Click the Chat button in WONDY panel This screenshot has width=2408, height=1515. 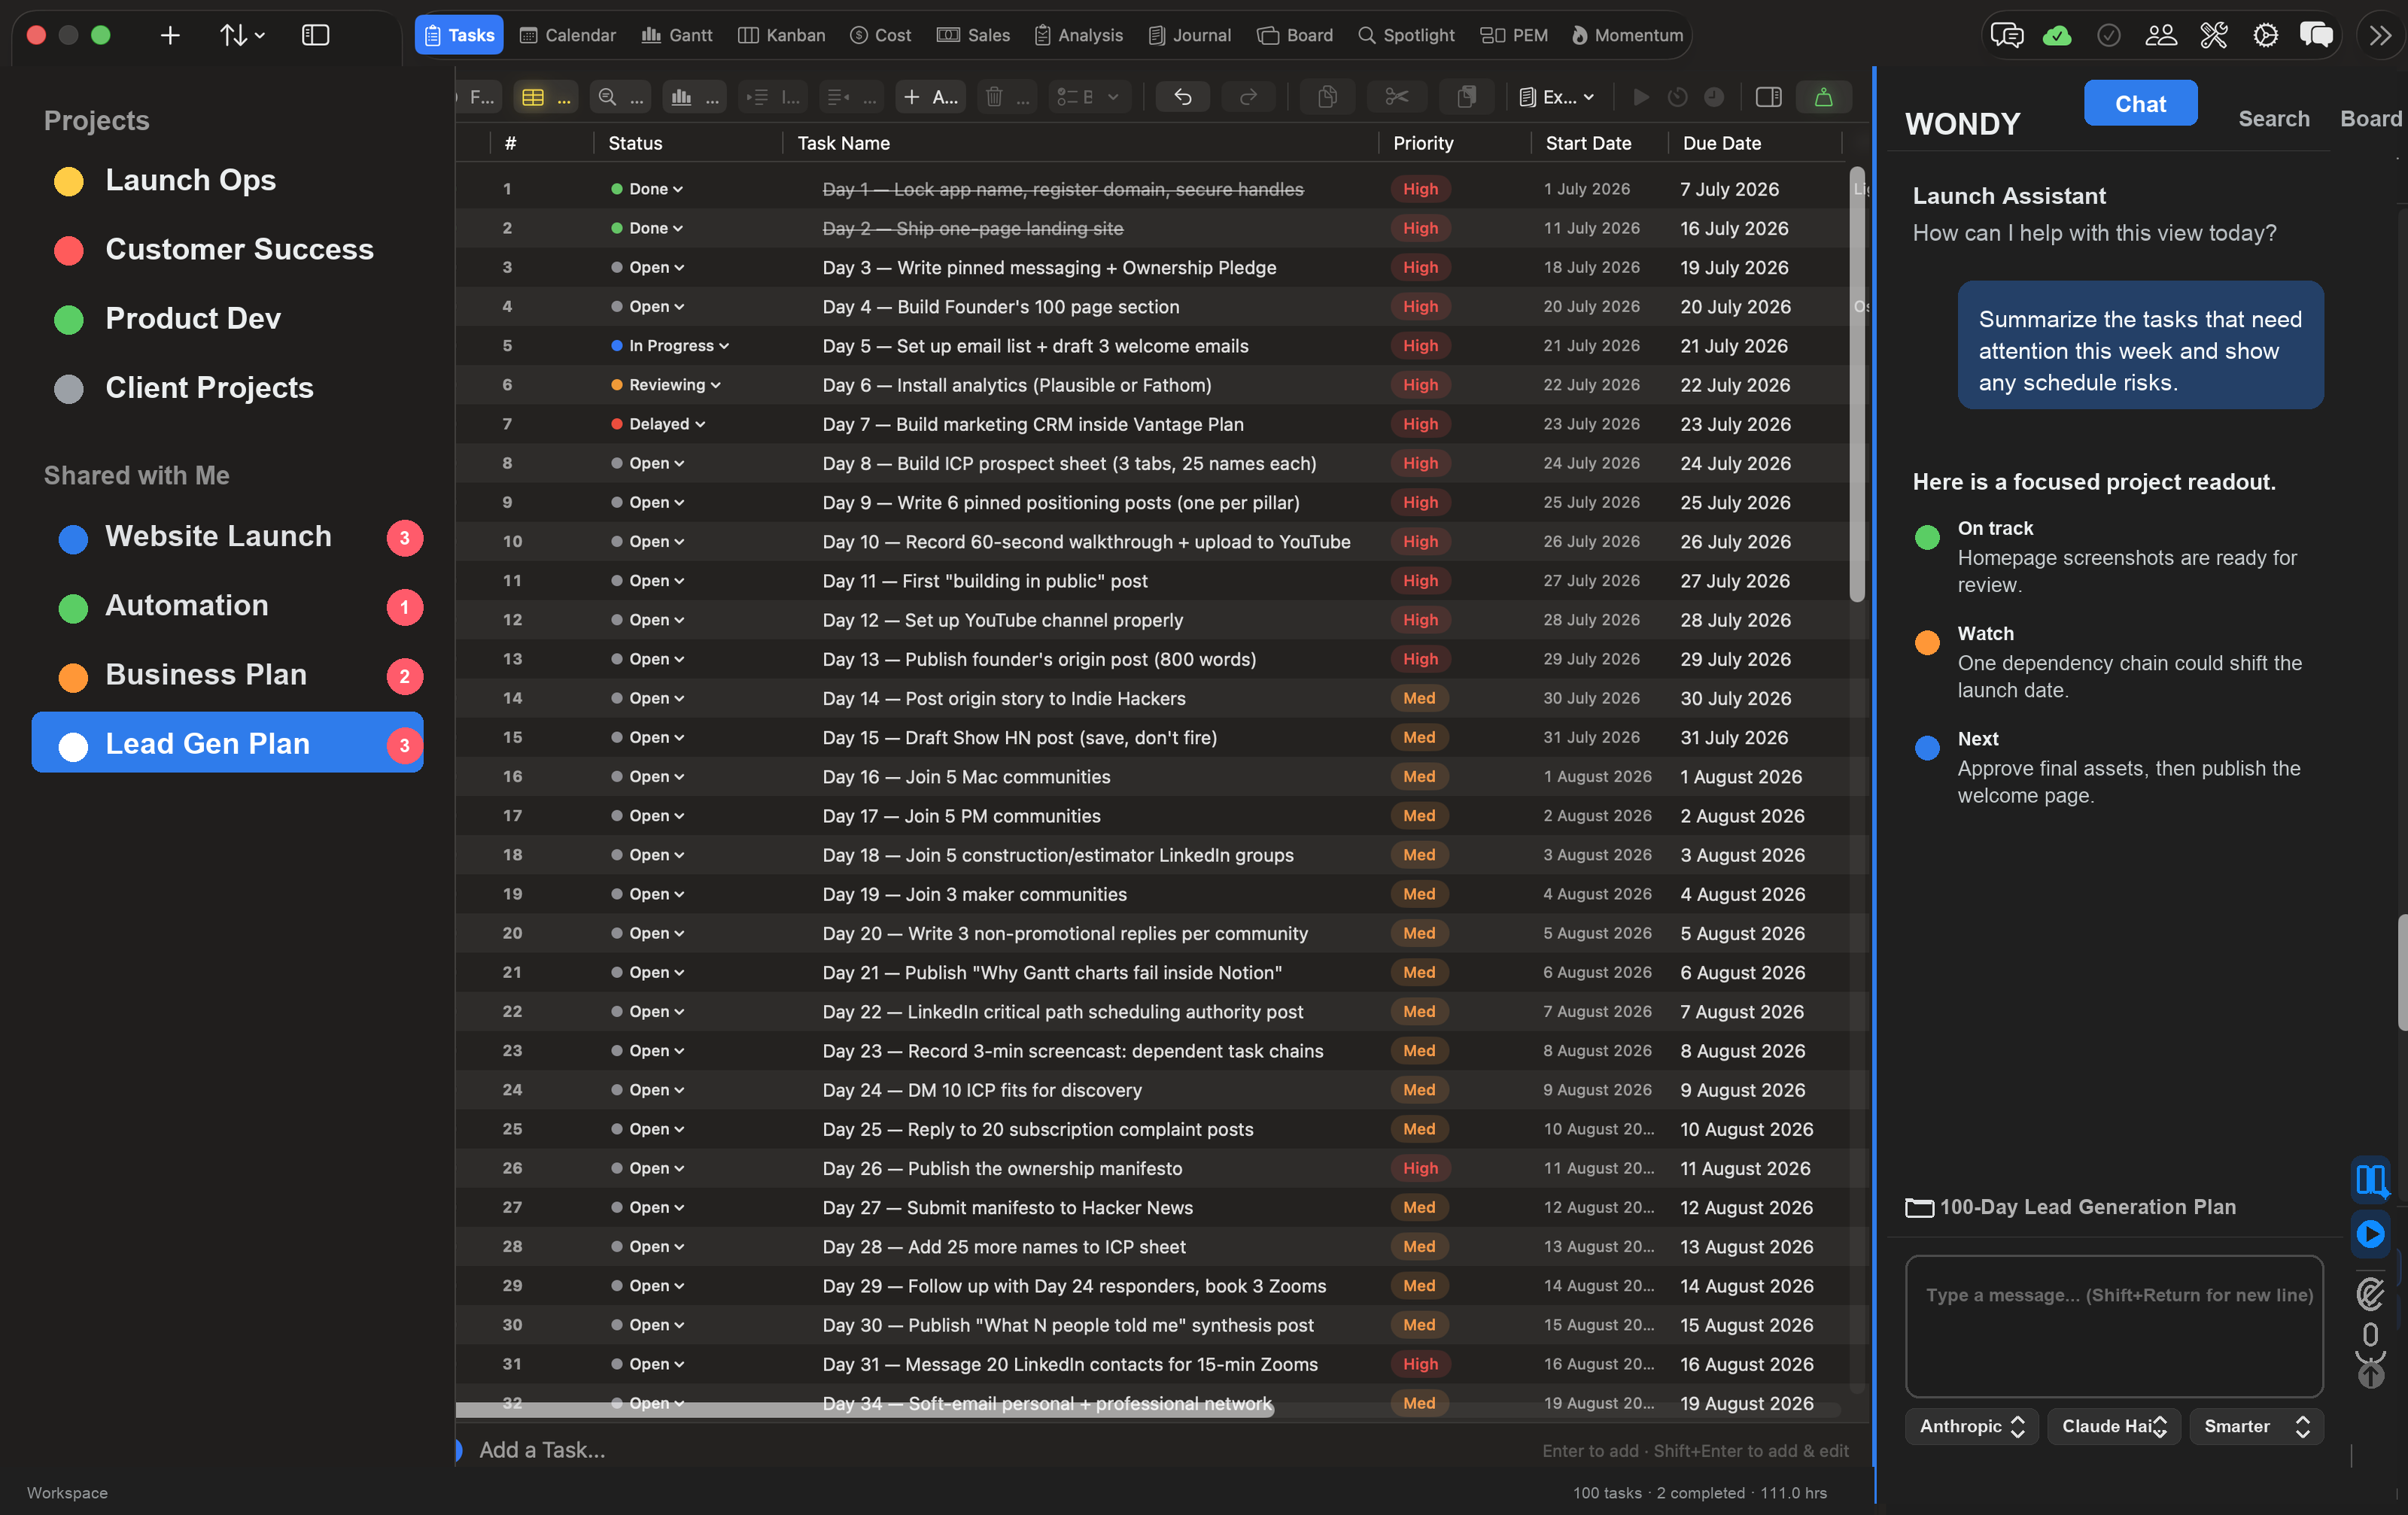[x=2140, y=104]
